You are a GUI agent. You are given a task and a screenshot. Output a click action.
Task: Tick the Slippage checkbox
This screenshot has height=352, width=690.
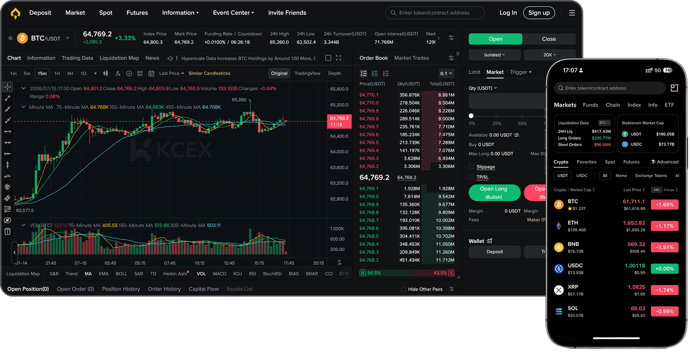(x=471, y=167)
